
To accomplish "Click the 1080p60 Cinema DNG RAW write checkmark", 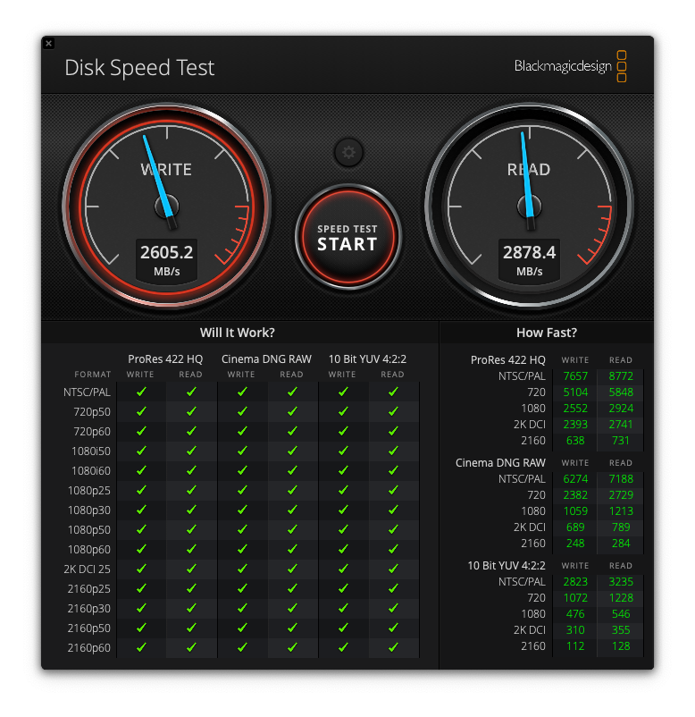I will click(x=242, y=549).
